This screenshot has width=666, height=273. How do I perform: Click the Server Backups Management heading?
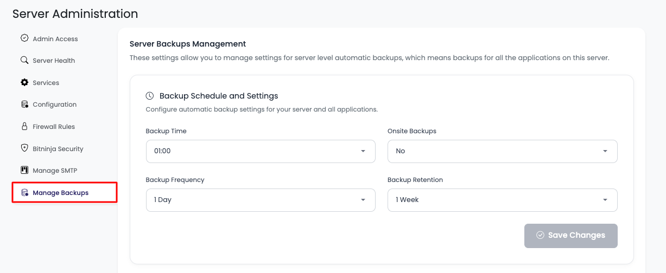[188, 44]
